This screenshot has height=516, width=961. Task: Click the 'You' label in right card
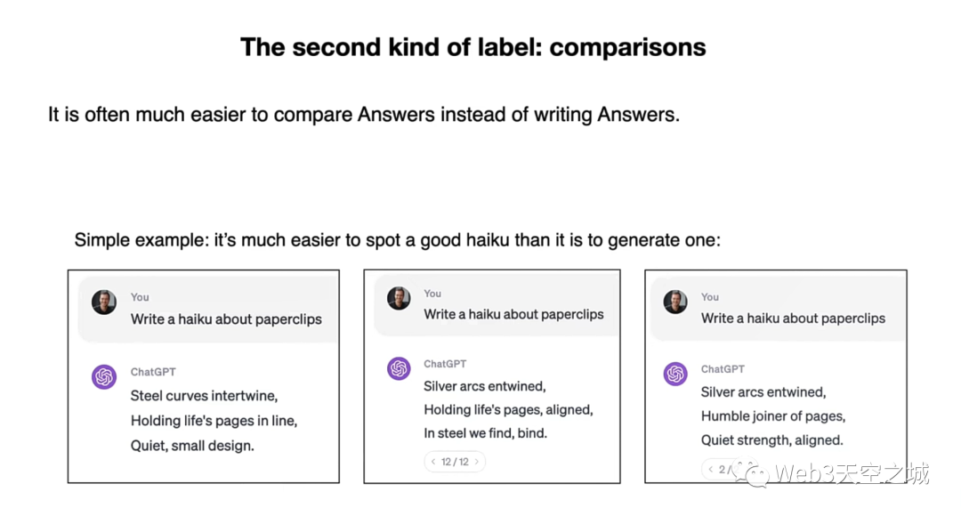pos(710,297)
